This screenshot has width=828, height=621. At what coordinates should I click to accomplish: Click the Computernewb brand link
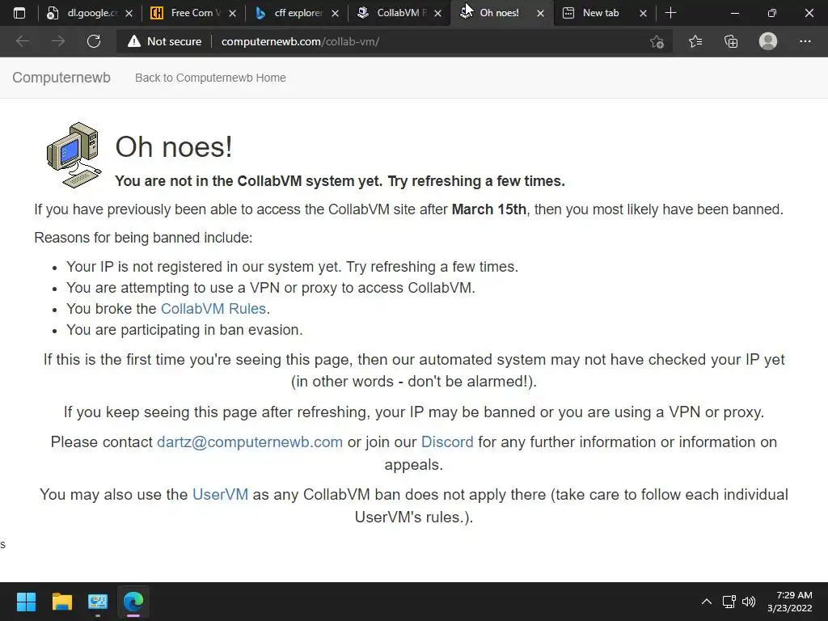click(x=61, y=78)
